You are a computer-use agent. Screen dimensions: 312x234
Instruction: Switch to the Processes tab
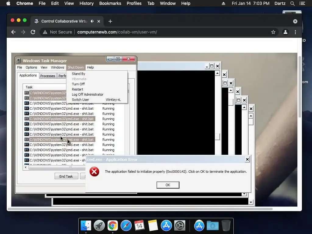(x=48, y=76)
